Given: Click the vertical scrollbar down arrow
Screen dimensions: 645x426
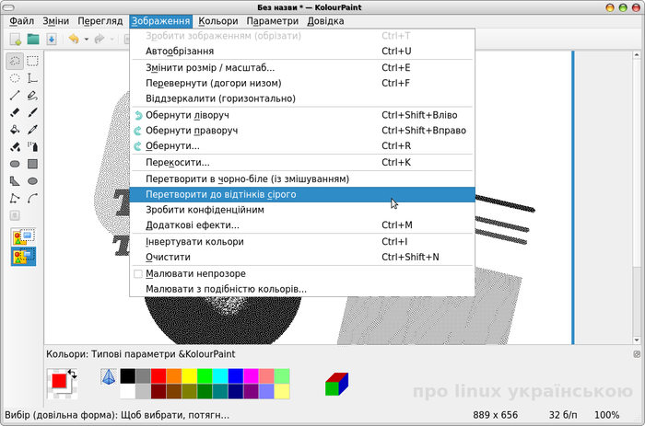Looking at the screenshot, I should pyautogui.click(x=637, y=340).
